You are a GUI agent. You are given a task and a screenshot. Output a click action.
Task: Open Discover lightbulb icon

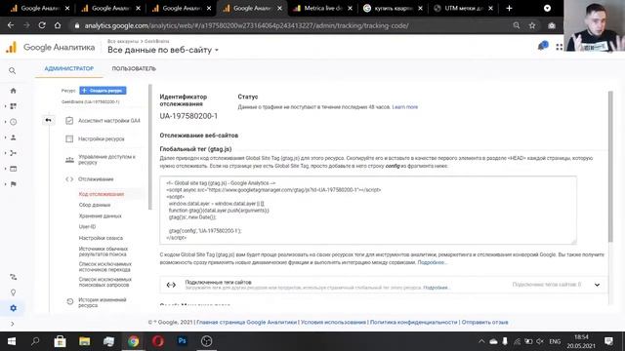click(13, 292)
